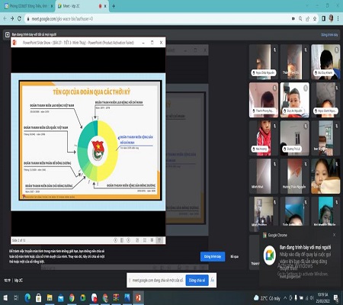Click the weather widget '22°C Có mây'

point(268,298)
